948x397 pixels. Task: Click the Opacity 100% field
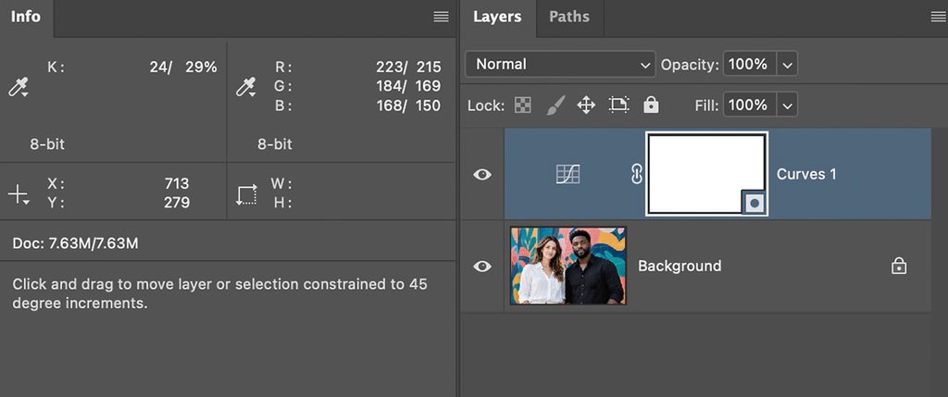tap(750, 64)
